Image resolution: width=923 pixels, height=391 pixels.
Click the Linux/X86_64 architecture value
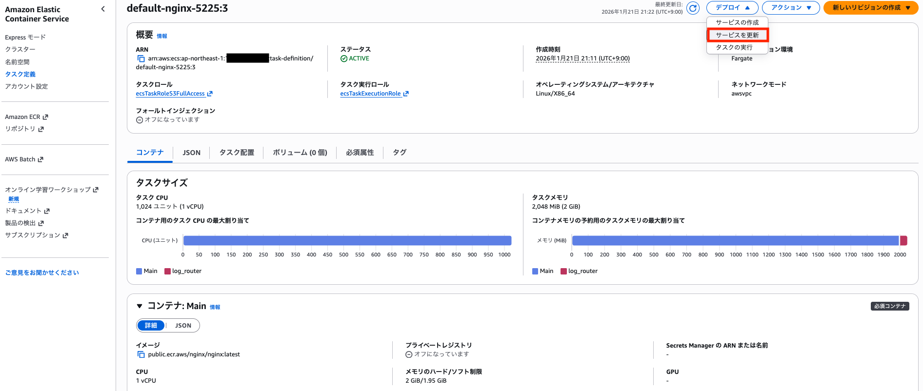555,94
